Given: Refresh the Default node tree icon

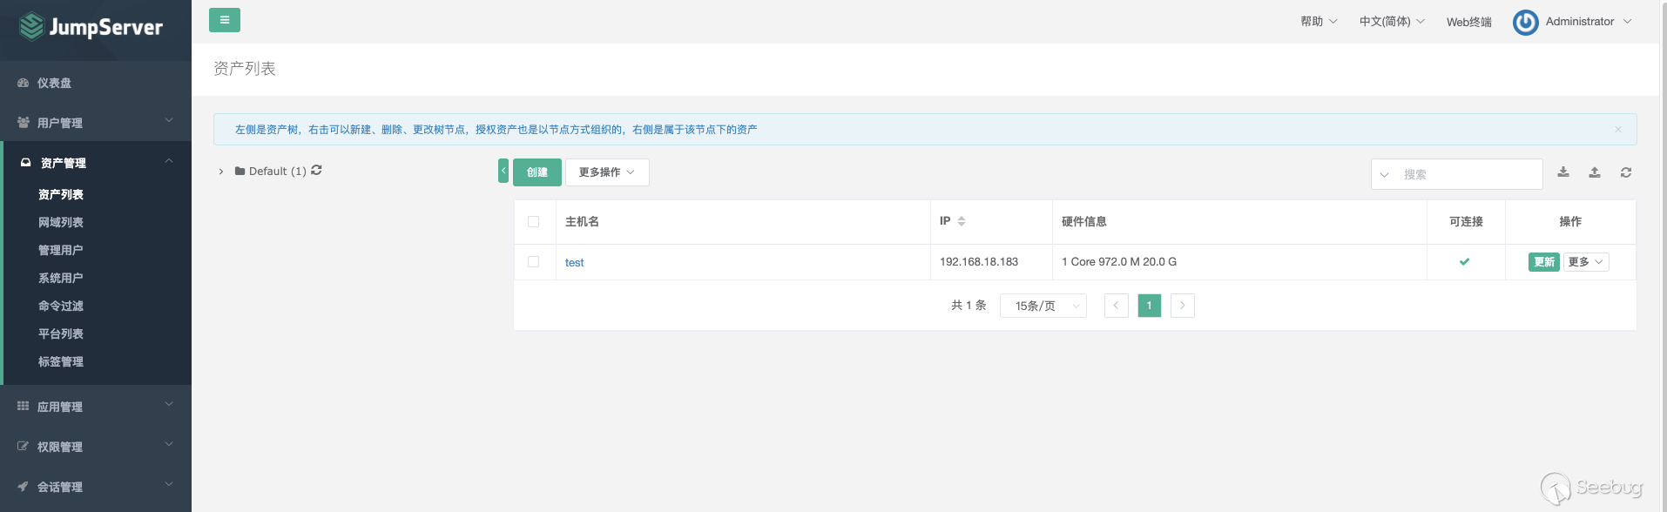Looking at the screenshot, I should click(x=316, y=171).
